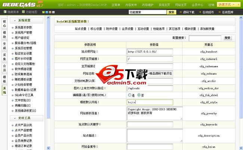Select 否 for 编辑器使用XHTML

tap(139, 95)
